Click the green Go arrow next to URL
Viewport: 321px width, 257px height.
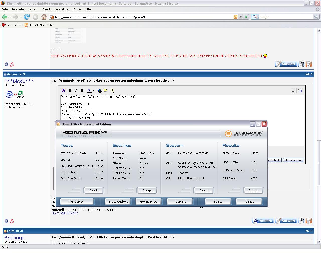click(x=246, y=17)
